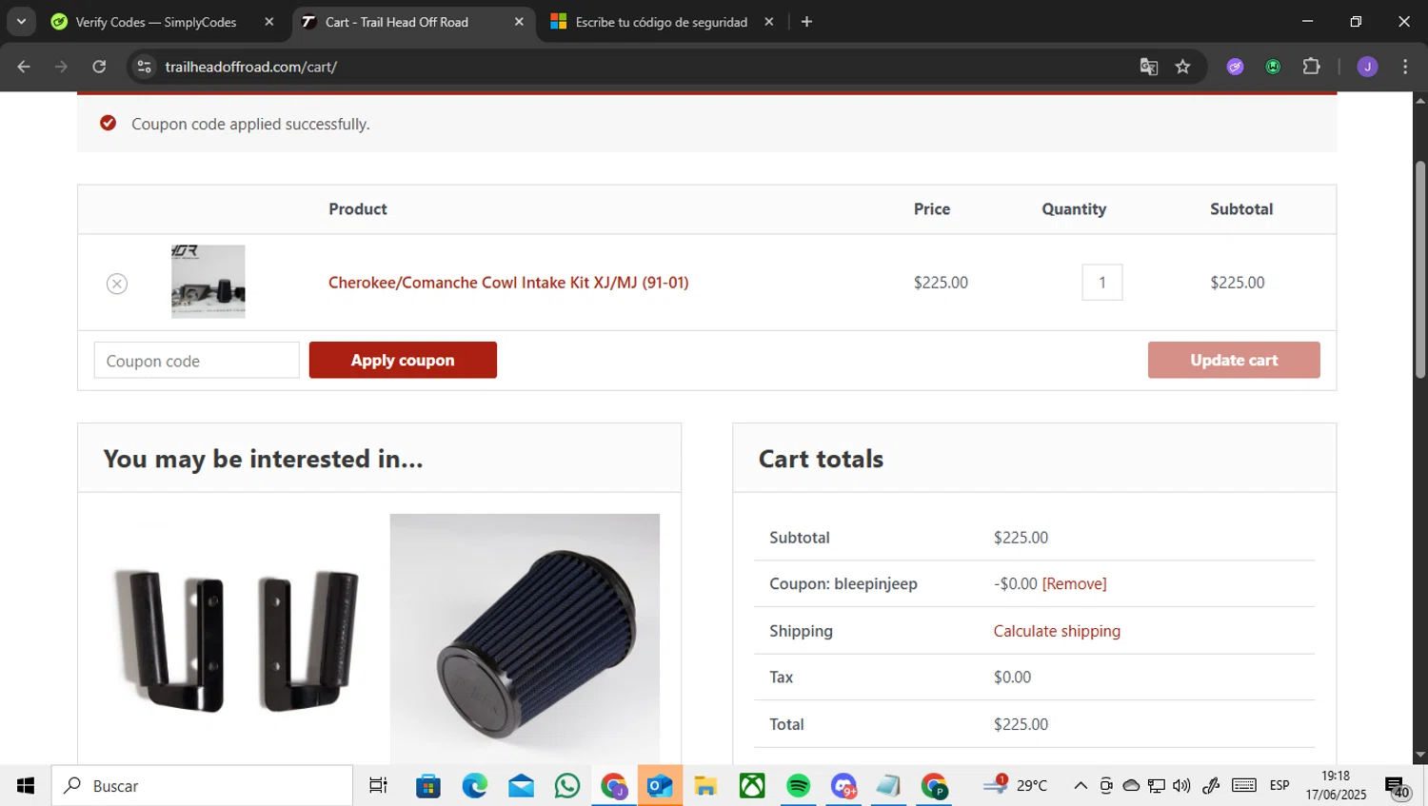
Task: Open WhatsApp from the taskbar
Action: tap(567, 786)
